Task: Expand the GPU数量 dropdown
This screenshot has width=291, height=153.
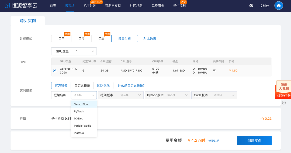Action: [x=74, y=51]
